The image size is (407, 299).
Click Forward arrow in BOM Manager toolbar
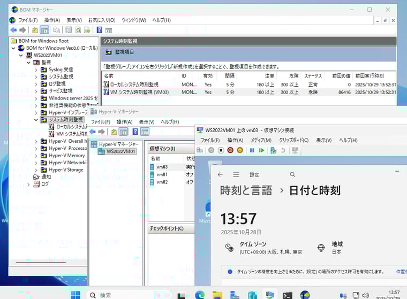tap(22, 30)
